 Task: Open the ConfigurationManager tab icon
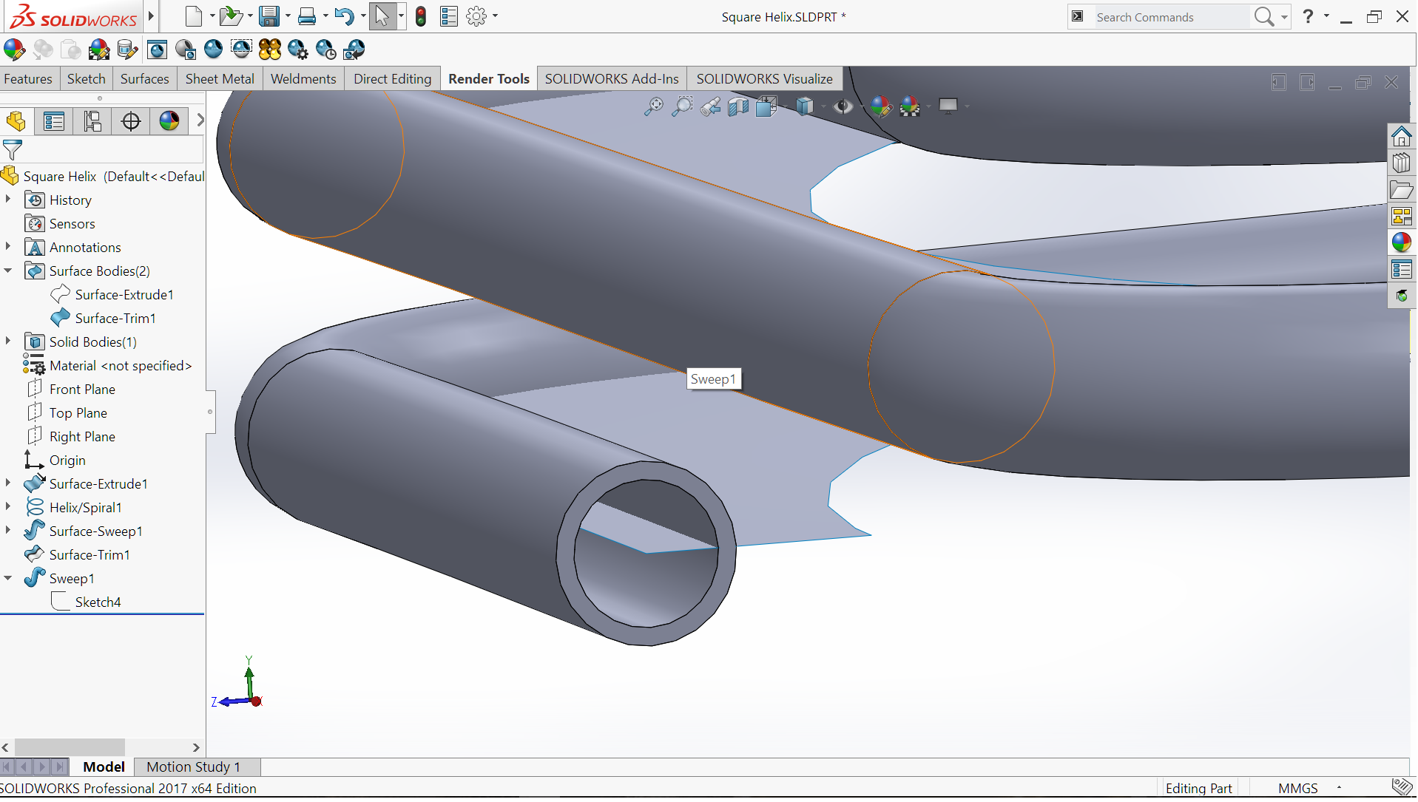92,121
